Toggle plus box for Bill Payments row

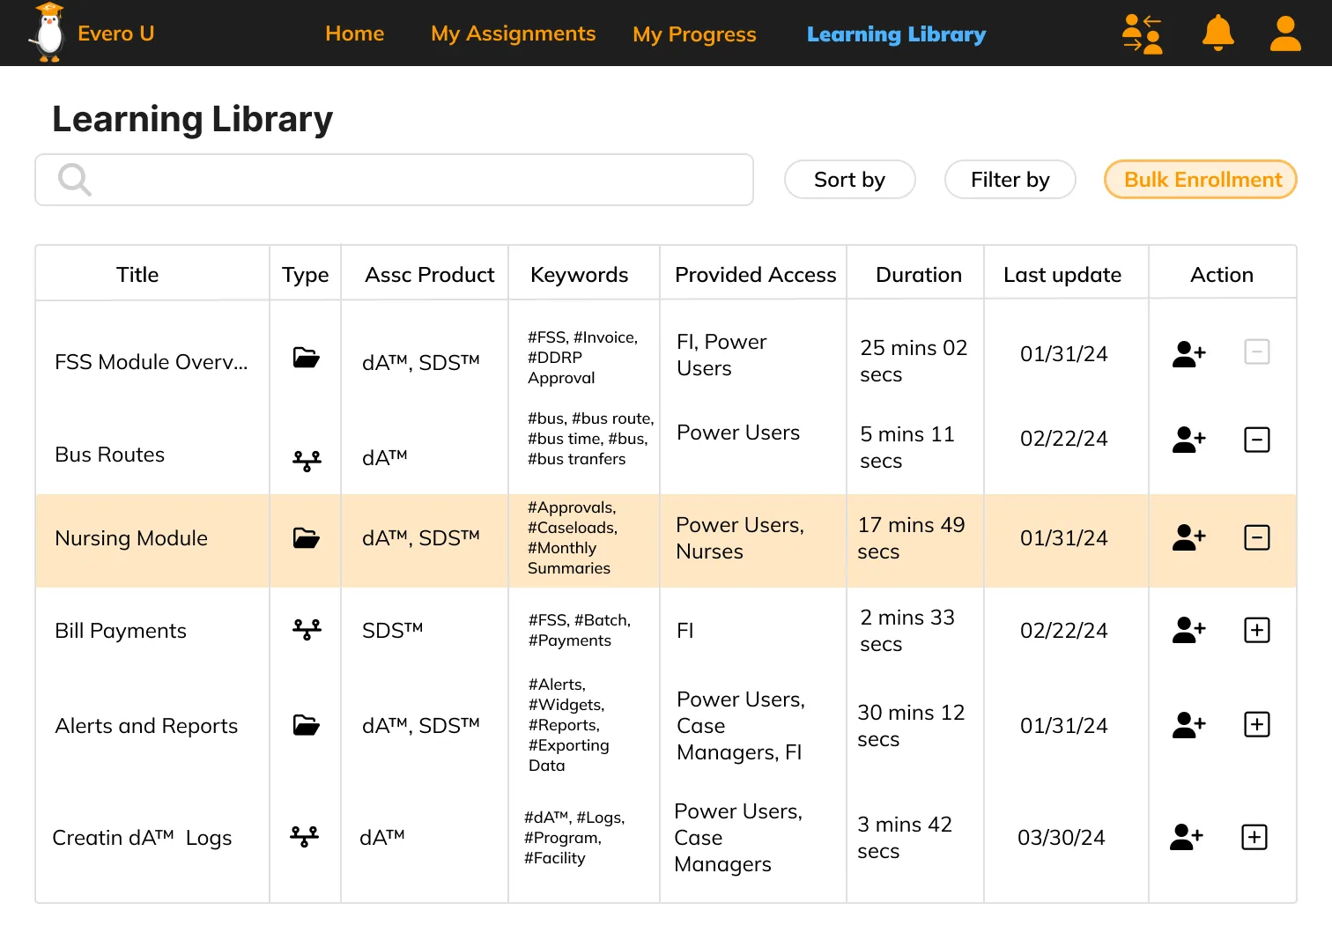1257,630
